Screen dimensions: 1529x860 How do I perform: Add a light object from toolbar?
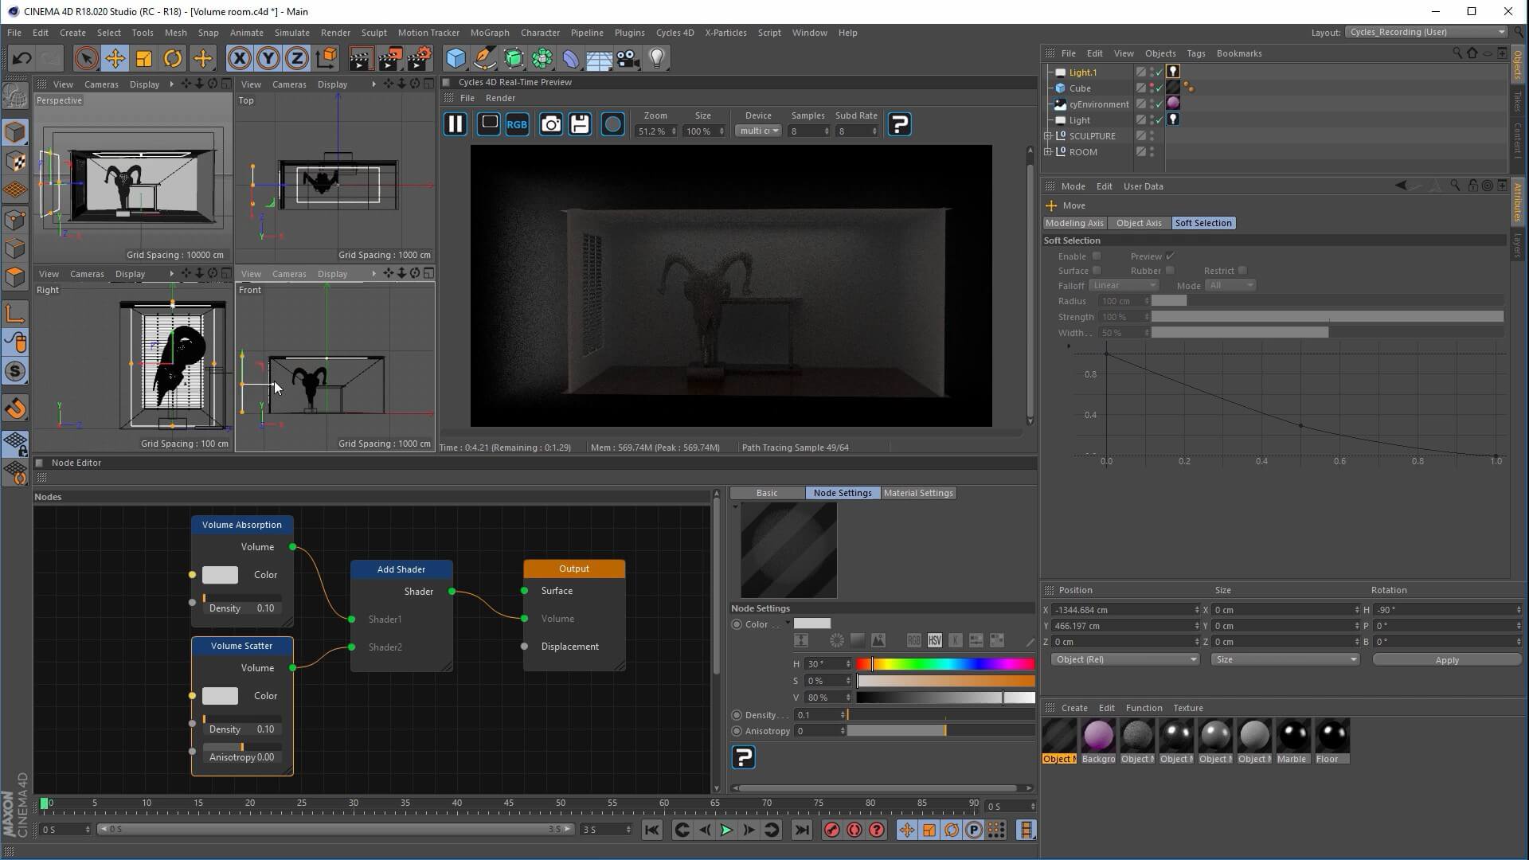click(x=657, y=58)
